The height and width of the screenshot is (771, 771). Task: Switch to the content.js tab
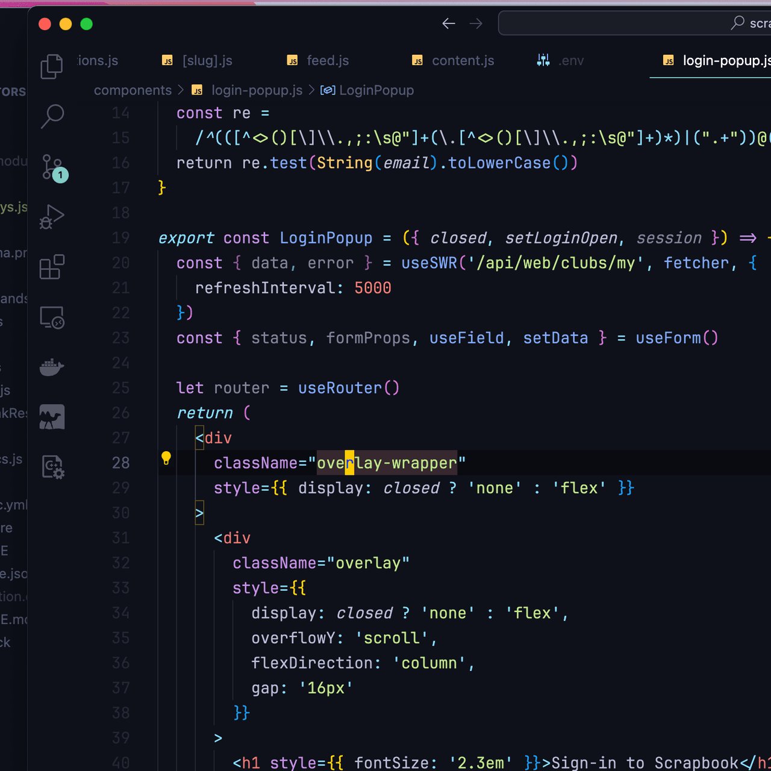coord(463,61)
